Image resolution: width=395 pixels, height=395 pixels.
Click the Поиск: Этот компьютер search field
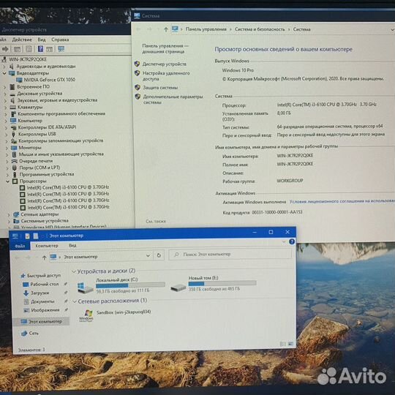[230, 254]
